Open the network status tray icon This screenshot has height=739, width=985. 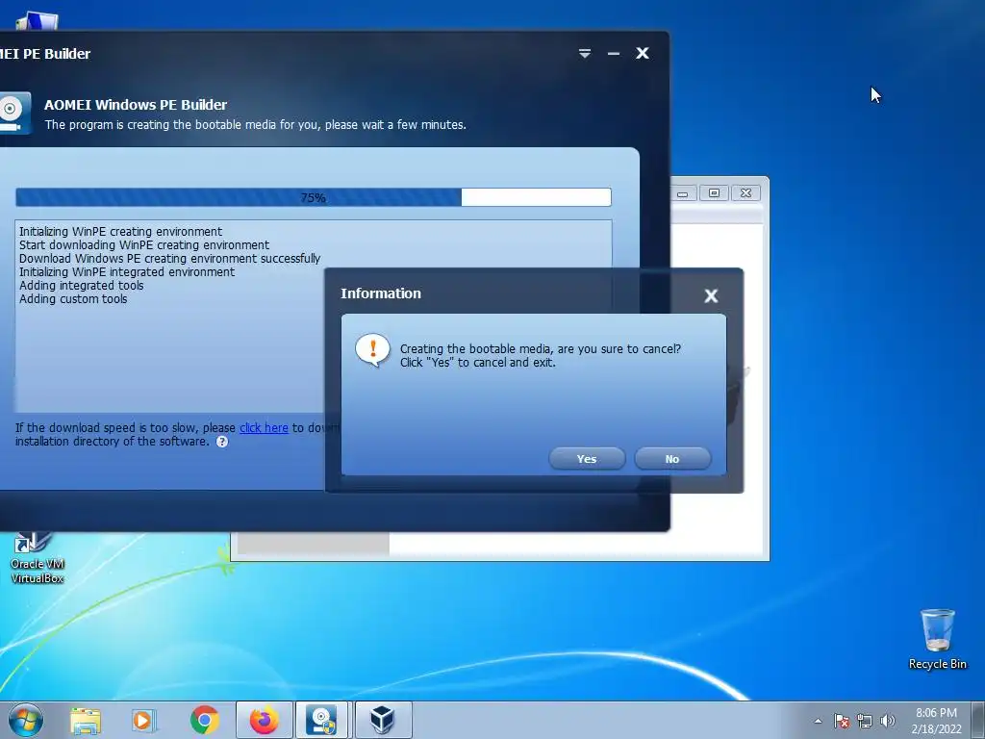(x=865, y=721)
